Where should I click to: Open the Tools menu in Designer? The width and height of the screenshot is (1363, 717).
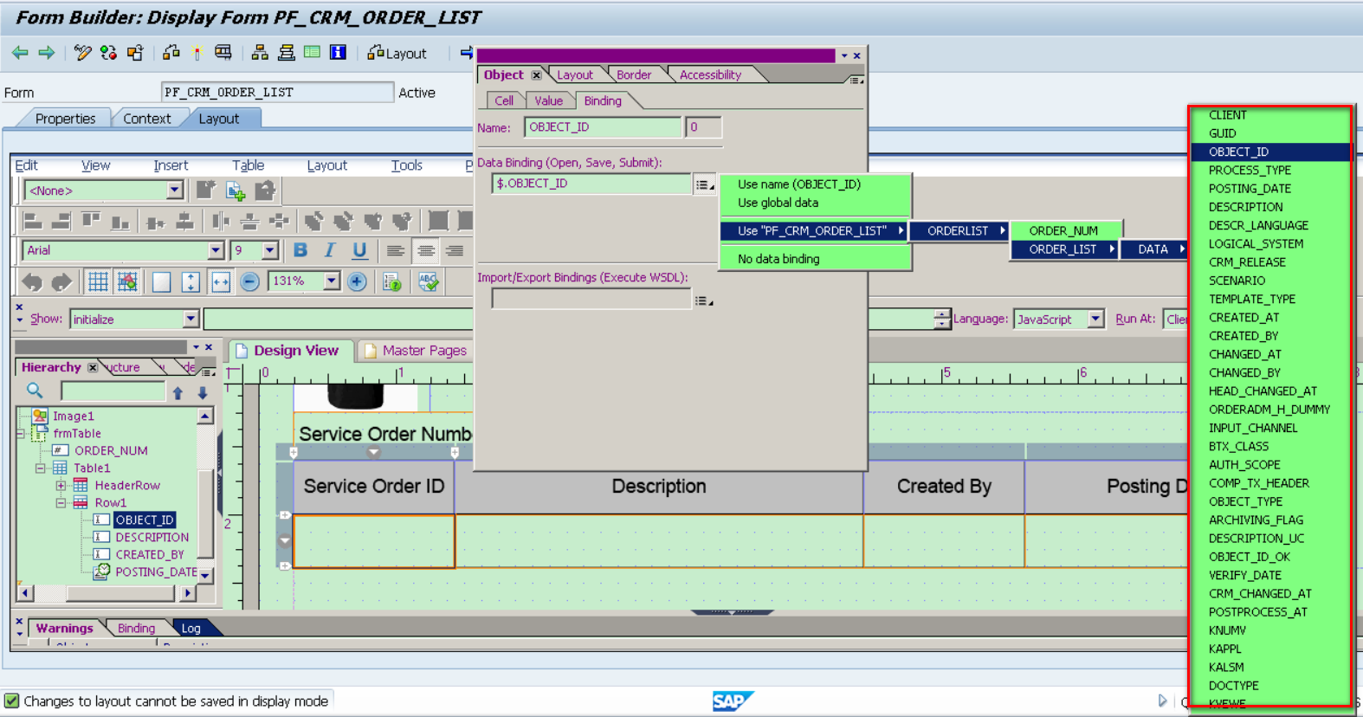tap(406, 165)
